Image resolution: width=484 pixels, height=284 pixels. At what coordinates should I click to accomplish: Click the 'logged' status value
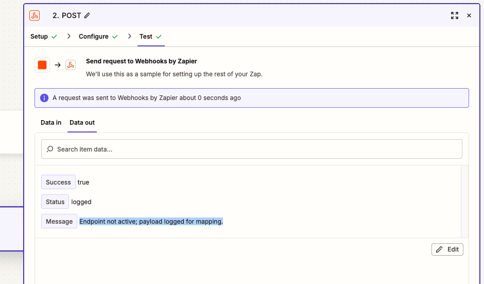81,202
